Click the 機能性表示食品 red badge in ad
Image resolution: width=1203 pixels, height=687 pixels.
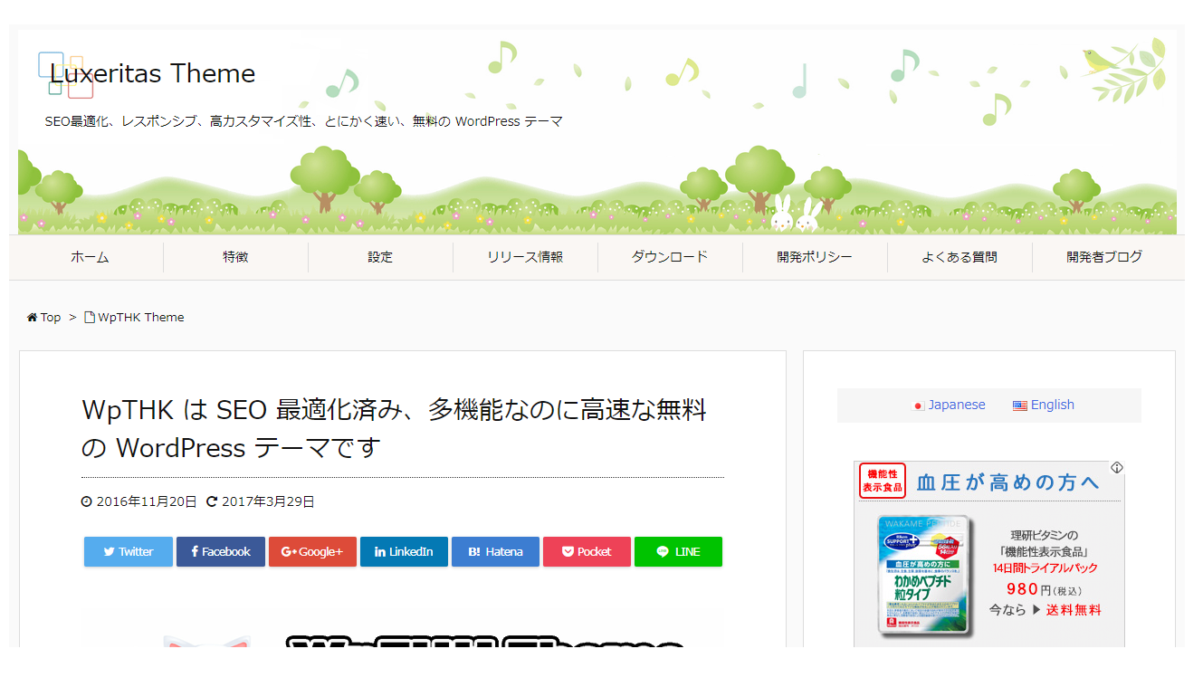pos(883,482)
